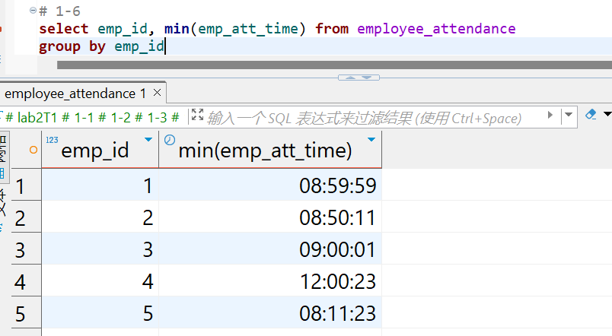Image resolution: width=612 pixels, height=336 pixels.
Task: Click the eraser clear-filter icon
Action: tap(590, 116)
